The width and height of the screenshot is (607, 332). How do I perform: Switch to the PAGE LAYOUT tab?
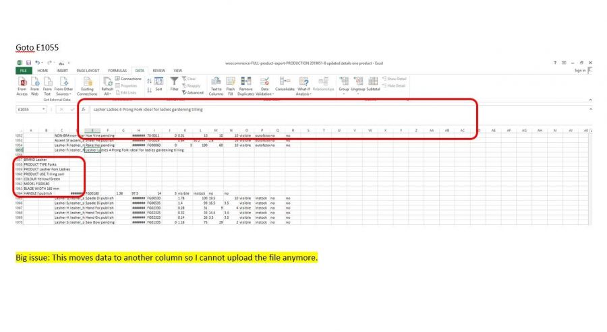pos(88,71)
